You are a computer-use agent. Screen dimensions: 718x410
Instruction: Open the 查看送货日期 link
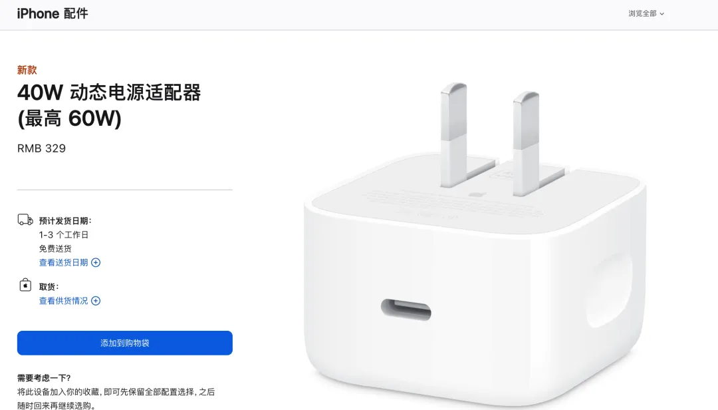point(63,262)
